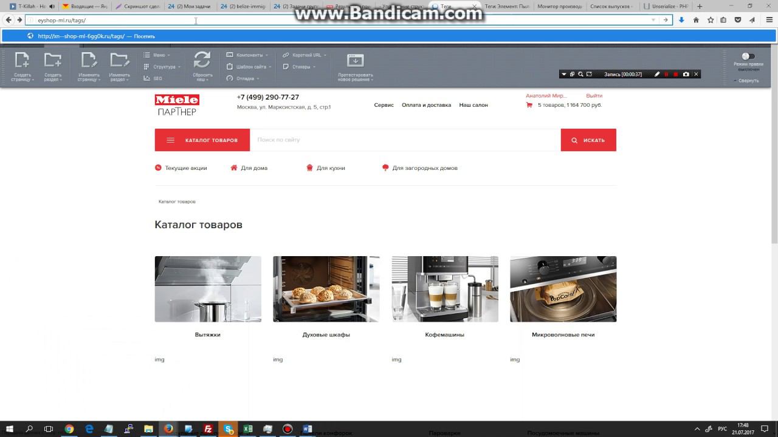Screen dimensions: 778x437
Task: Click the address bar Go arrow
Action: point(666,20)
